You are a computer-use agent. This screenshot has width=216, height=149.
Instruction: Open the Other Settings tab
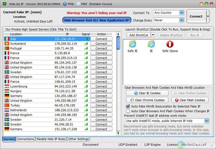tap(78, 139)
